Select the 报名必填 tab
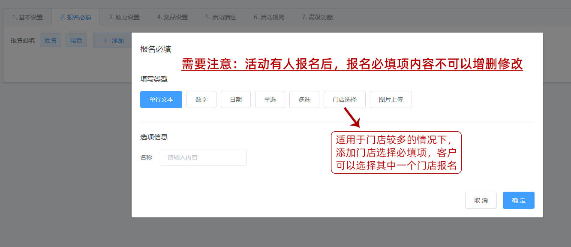This screenshot has width=571, height=247. [x=75, y=17]
